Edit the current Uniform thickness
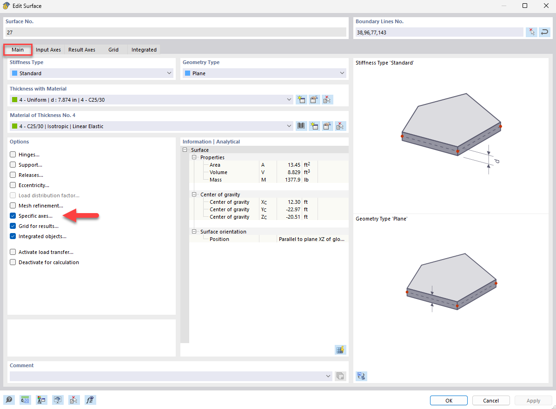The height and width of the screenshot is (409, 556). point(314,99)
